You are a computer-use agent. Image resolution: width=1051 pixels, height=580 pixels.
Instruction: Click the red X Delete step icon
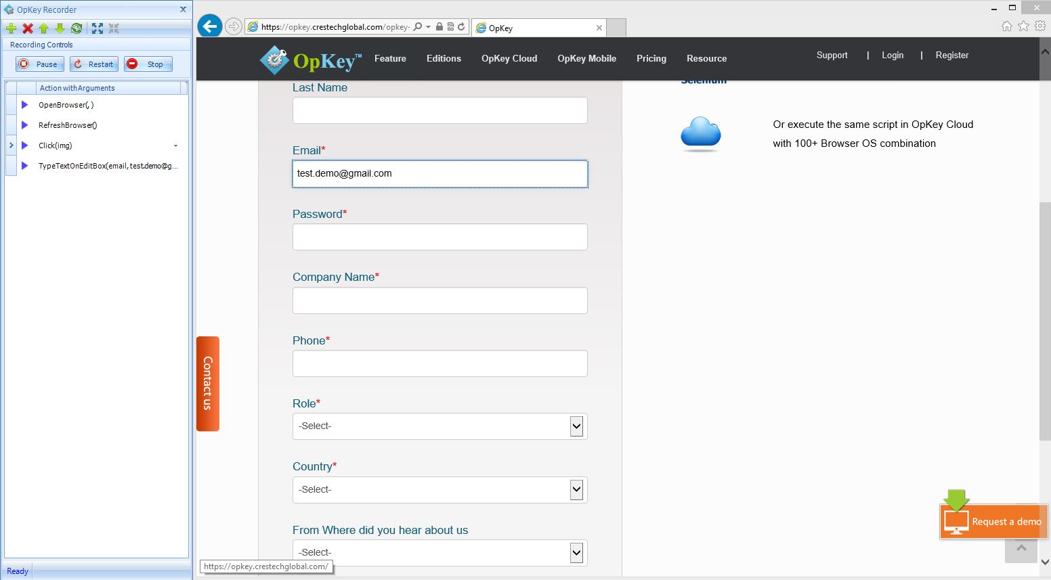[x=28, y=28]
